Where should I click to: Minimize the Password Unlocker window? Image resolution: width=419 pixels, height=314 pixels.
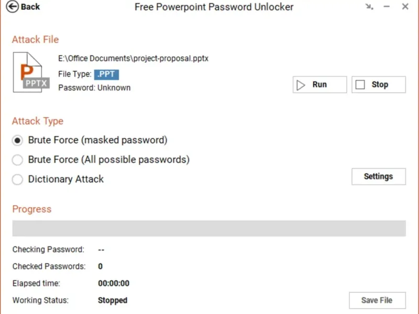click(387, 7)
